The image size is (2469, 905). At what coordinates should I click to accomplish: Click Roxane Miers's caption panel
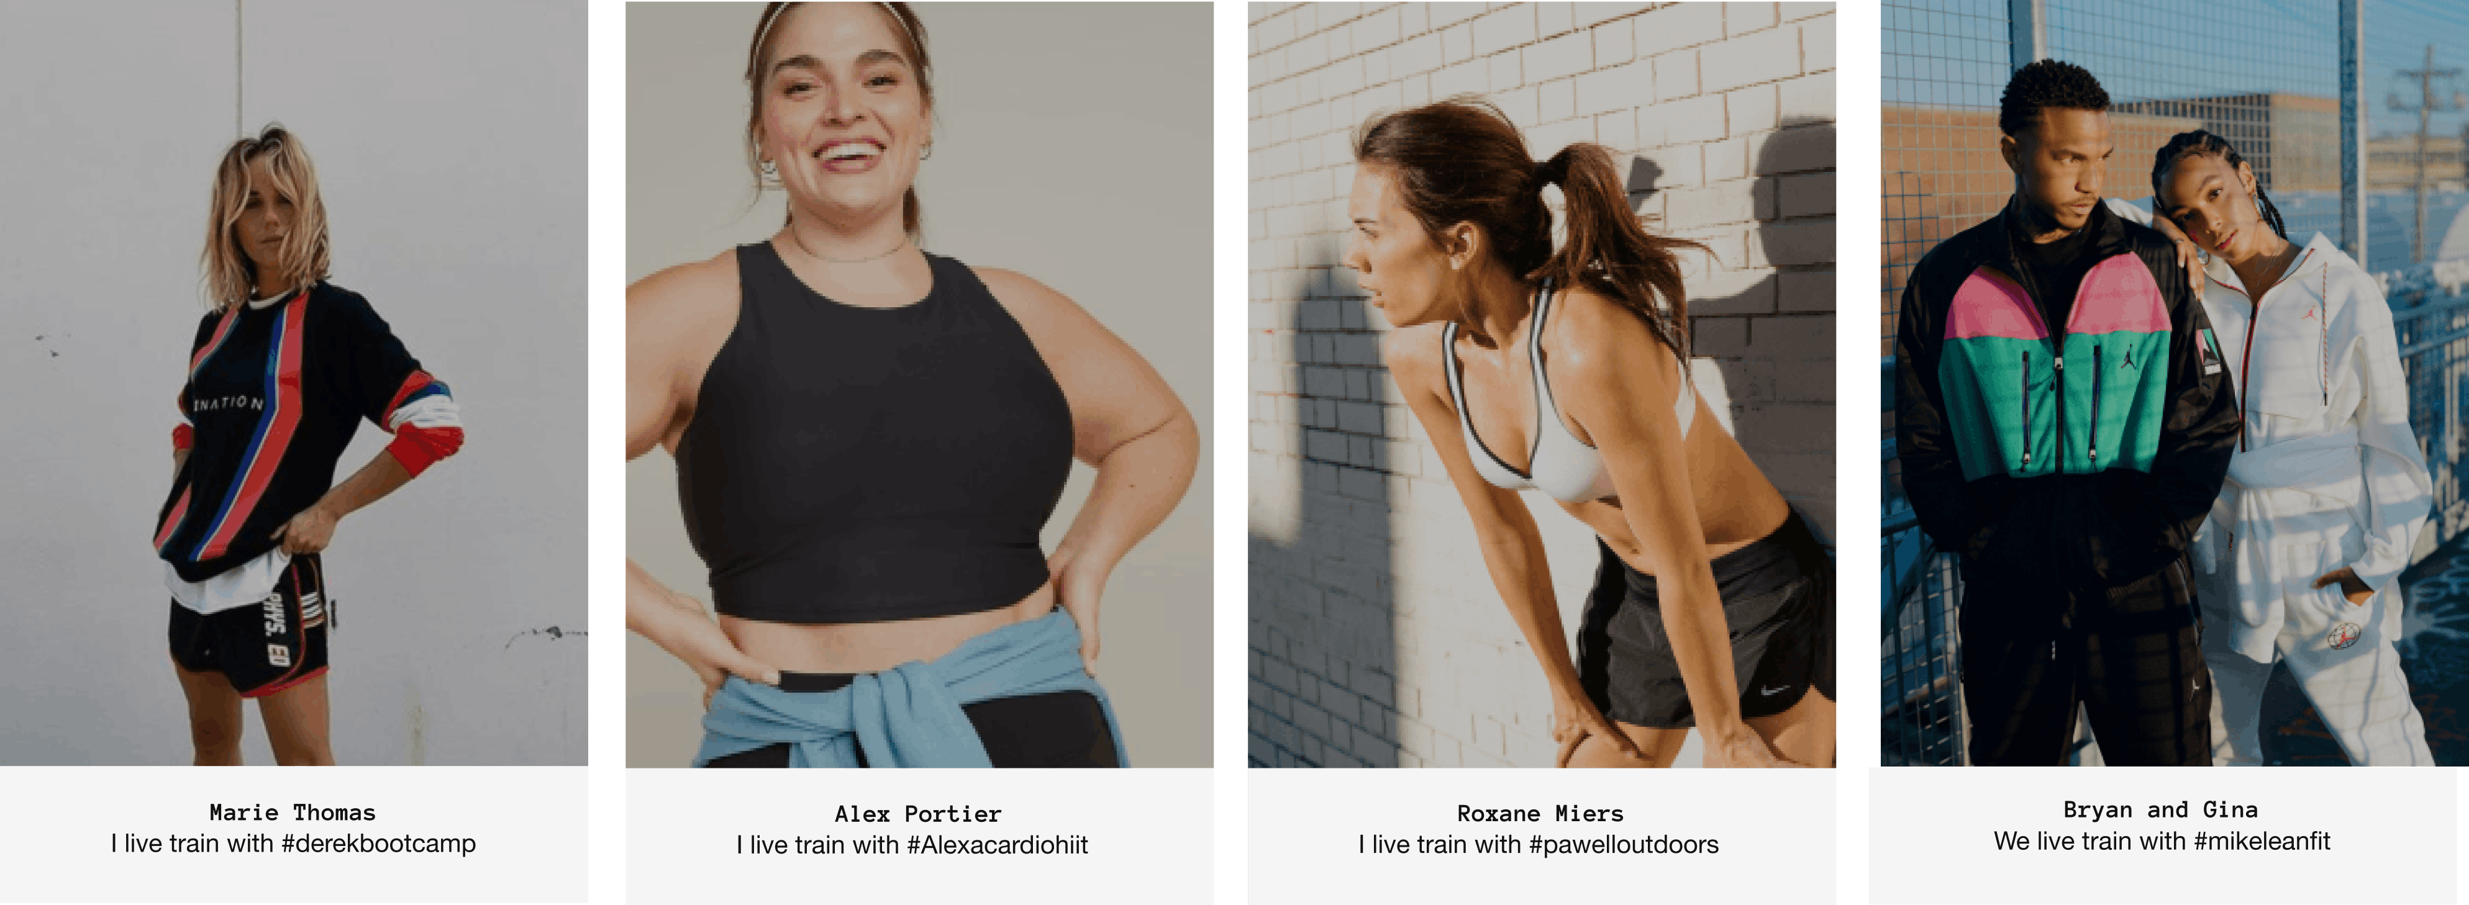(1541, 836)
